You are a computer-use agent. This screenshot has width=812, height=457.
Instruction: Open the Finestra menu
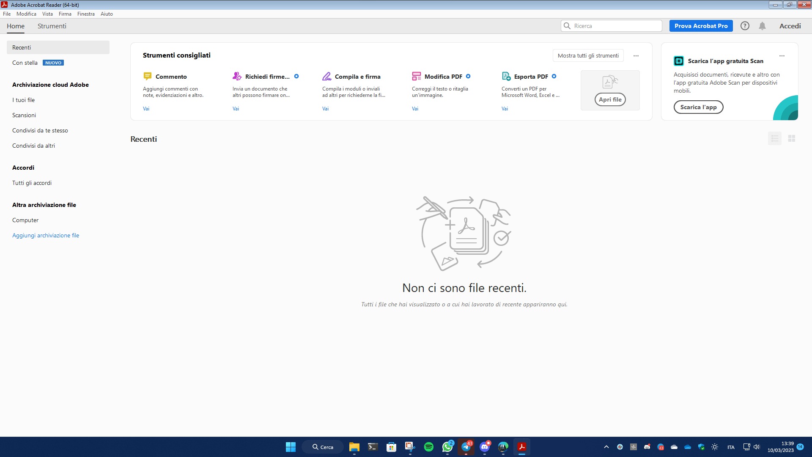86,14
